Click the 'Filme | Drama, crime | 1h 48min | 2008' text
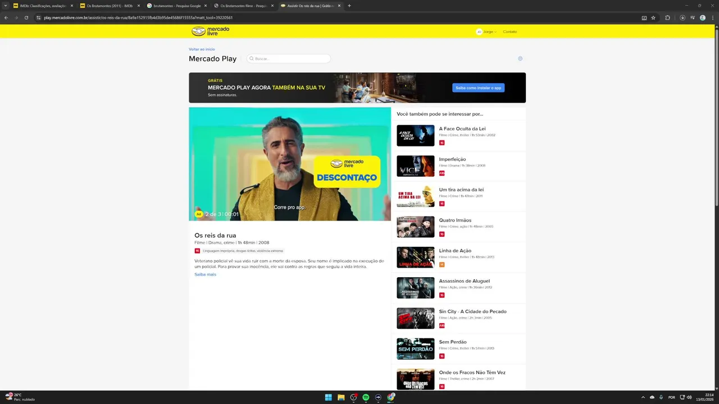This screenshot has height=404, width=719. (232, 243)
